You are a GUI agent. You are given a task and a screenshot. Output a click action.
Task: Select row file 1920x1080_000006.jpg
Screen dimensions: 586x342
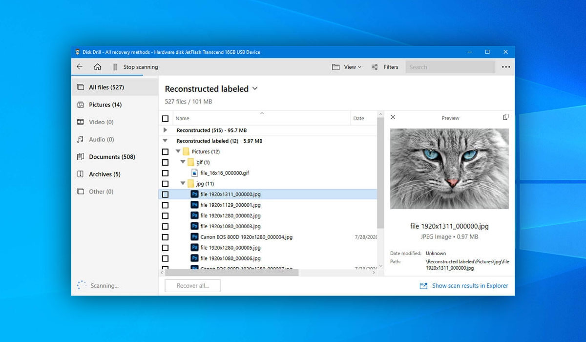[x=268, y=258]
